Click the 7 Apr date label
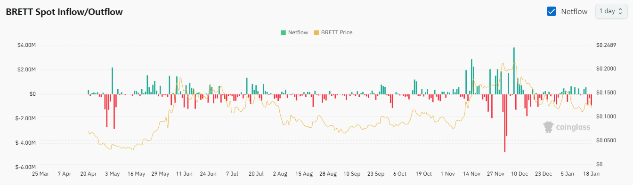Image resolution: width=633 pixels, height=185 pixels. [65, 174]
